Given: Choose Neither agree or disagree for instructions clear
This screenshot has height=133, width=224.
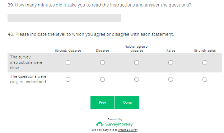Looking at the screenshot, I should 136,62.
